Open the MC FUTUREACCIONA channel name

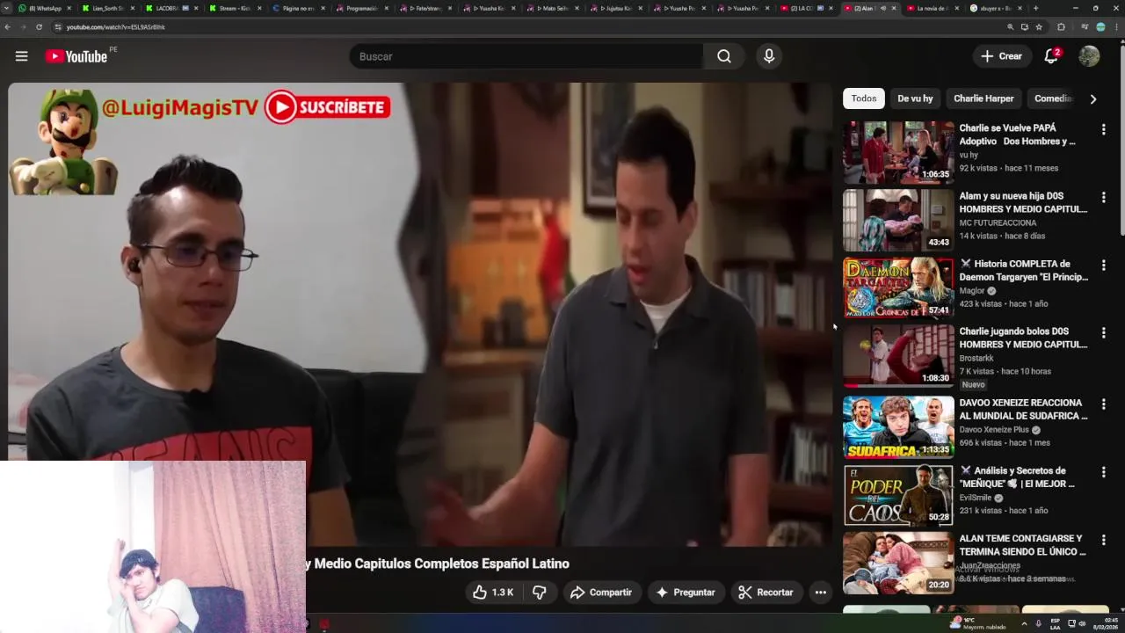pos(998,222)
